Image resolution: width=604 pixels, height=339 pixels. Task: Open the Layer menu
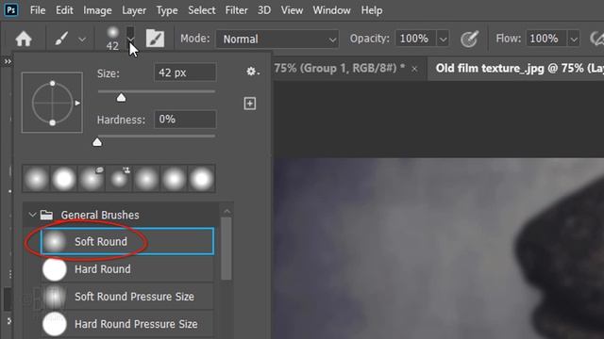[x=134, y=10]
